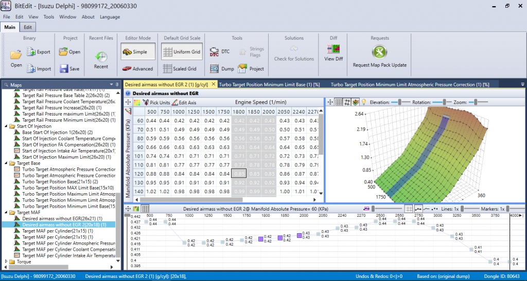This screenshot has height=281, width=527.
Task: Adjust the Markers size slider
Action: click(508, 209)
